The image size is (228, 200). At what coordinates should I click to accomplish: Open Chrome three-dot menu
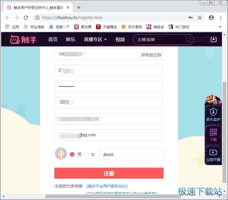pyautogui.click(x=221, y=18)
